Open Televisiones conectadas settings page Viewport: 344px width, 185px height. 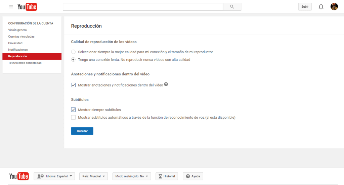point(25,63)
